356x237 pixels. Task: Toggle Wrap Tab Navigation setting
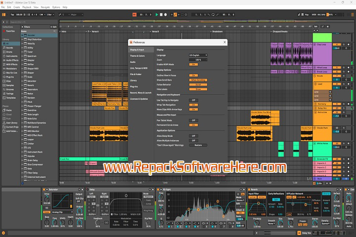(193, 105)
